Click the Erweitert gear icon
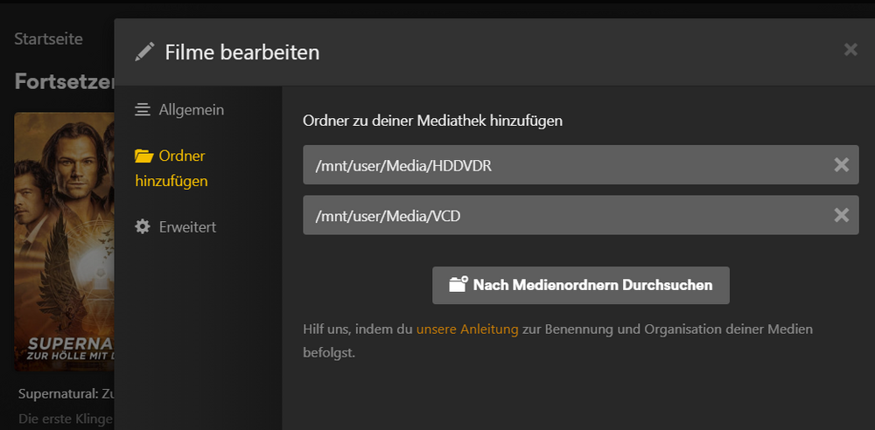 [x=143, y=226]
